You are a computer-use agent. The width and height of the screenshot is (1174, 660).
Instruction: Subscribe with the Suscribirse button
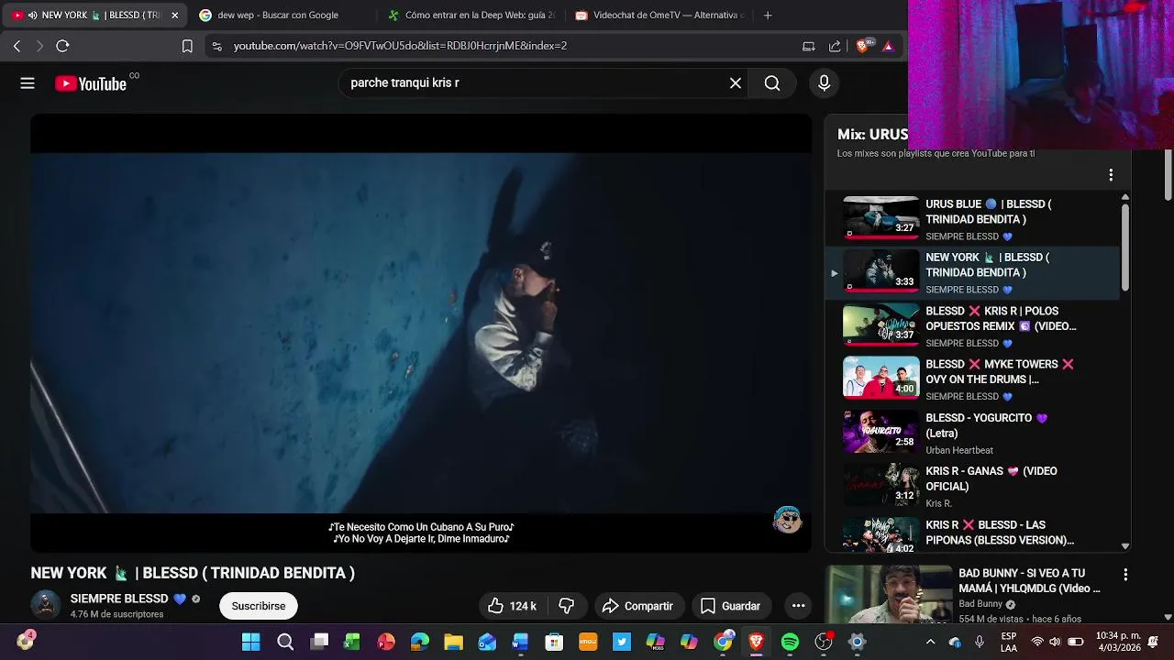coord(259,606)
